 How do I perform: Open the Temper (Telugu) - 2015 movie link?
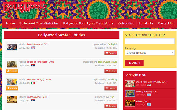[x=39, y=79]
